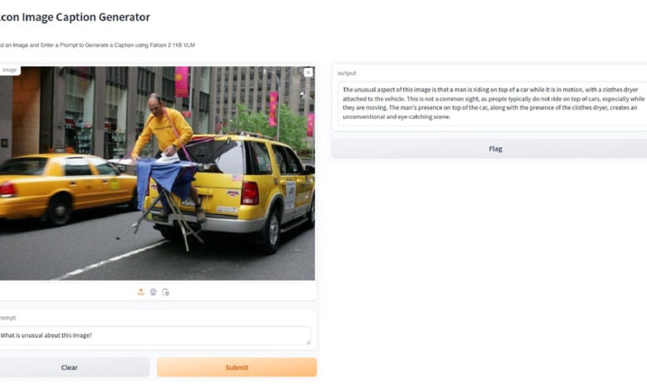This screenshot has width=647, height=390.
Task: Click the upload image icon below the photo
Action: pos(141,292)
